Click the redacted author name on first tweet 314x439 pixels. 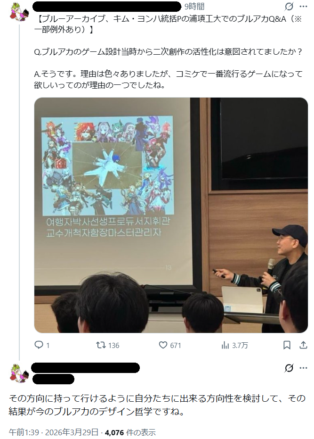pos(107,7)
